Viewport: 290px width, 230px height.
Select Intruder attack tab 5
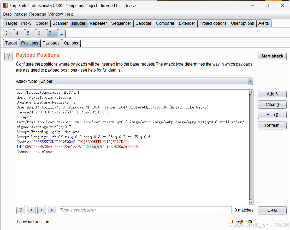click(x=28, y=33)
